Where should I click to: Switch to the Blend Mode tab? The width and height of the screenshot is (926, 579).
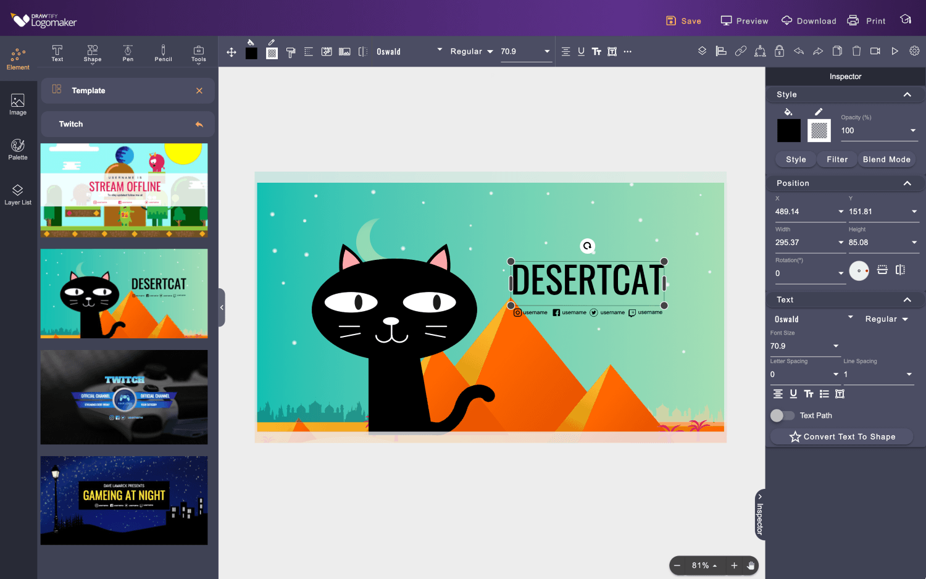coord(886,159)
